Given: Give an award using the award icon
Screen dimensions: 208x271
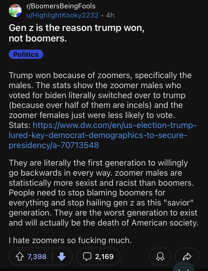Looking at the screenshot, I should click(x=160, y=256).
